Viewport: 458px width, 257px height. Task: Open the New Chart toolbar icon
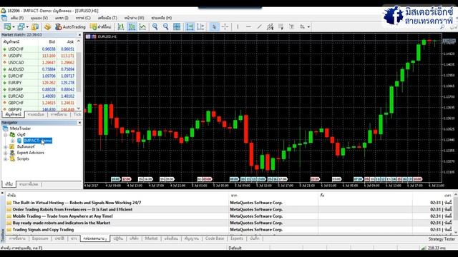point(7,27)
